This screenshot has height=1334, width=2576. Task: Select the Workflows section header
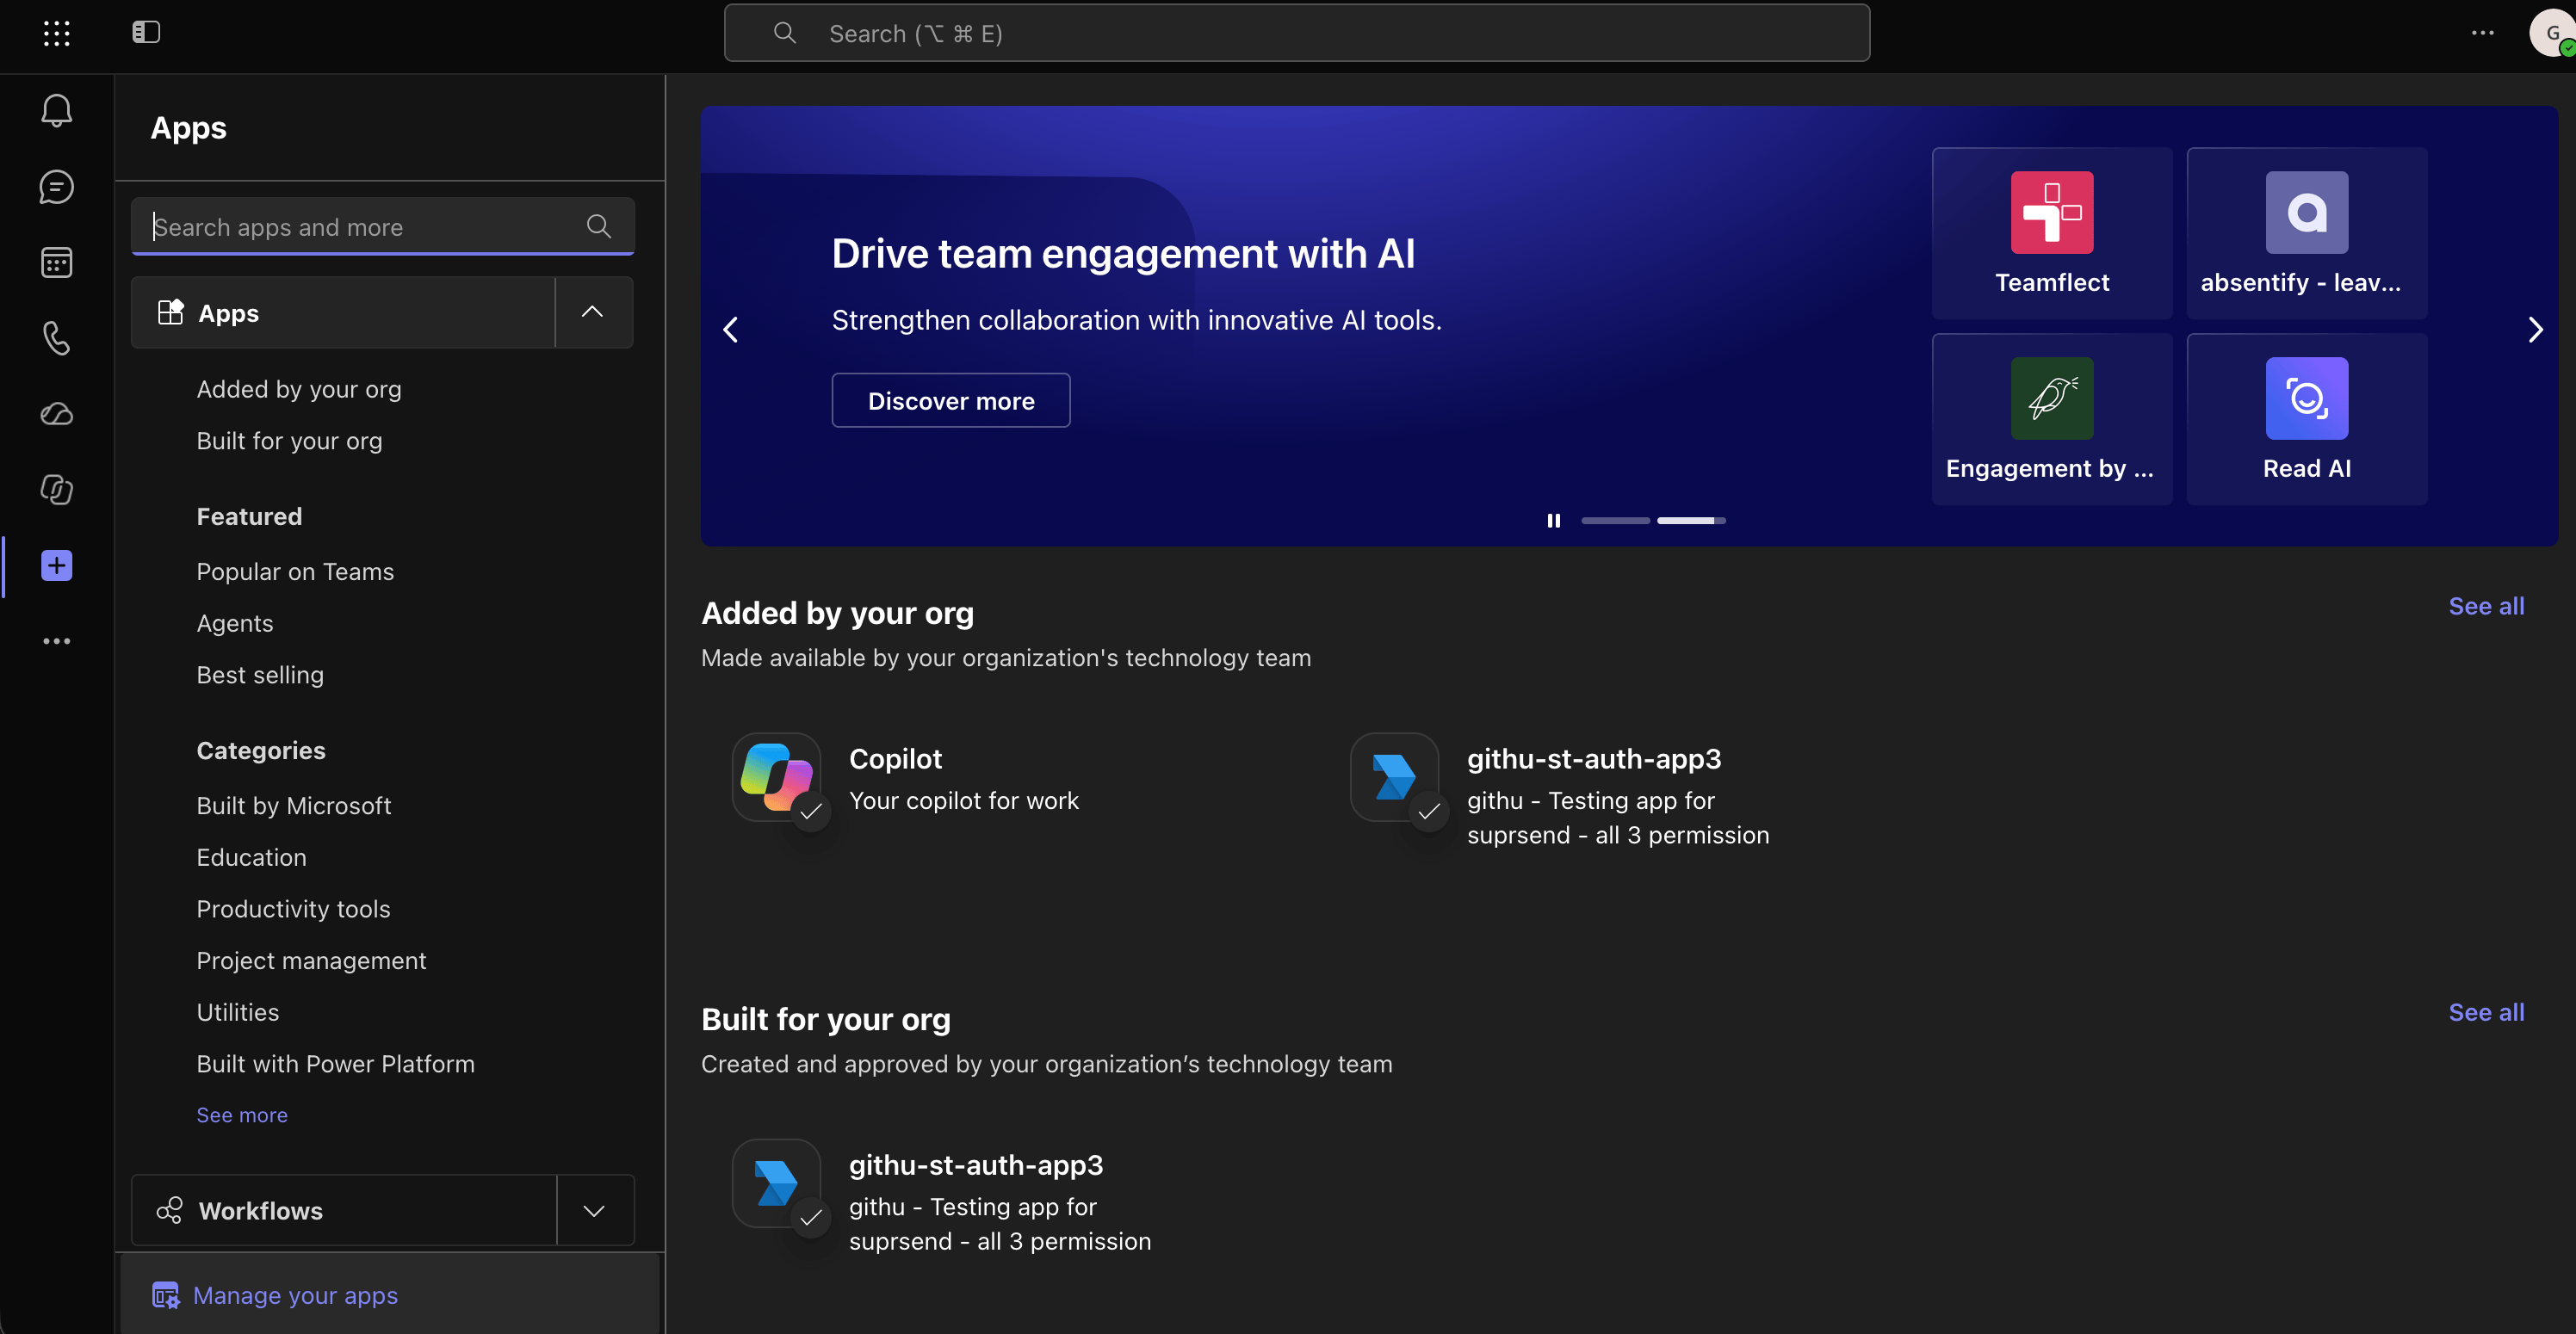[x=344, y=1210]
